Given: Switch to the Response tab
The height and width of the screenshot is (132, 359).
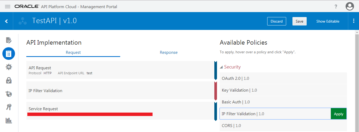Looking at the screenshot, I should tap(169, 52).
